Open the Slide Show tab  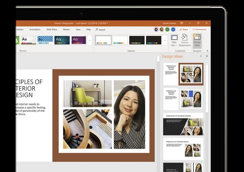(52, 29)
